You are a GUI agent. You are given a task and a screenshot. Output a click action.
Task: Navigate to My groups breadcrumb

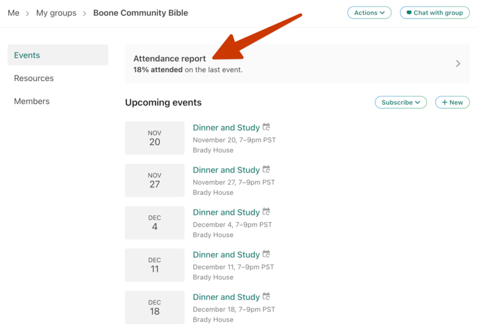[x=56, y=13]
